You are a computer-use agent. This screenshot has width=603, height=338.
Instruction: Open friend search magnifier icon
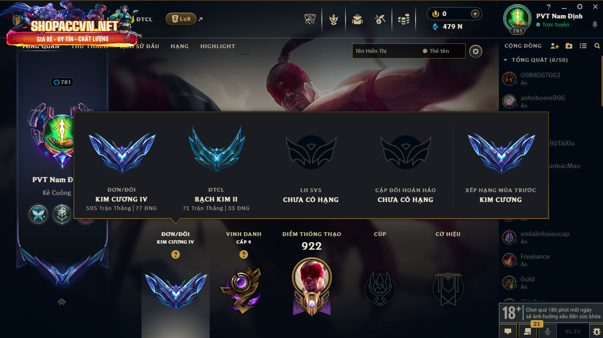597,46
